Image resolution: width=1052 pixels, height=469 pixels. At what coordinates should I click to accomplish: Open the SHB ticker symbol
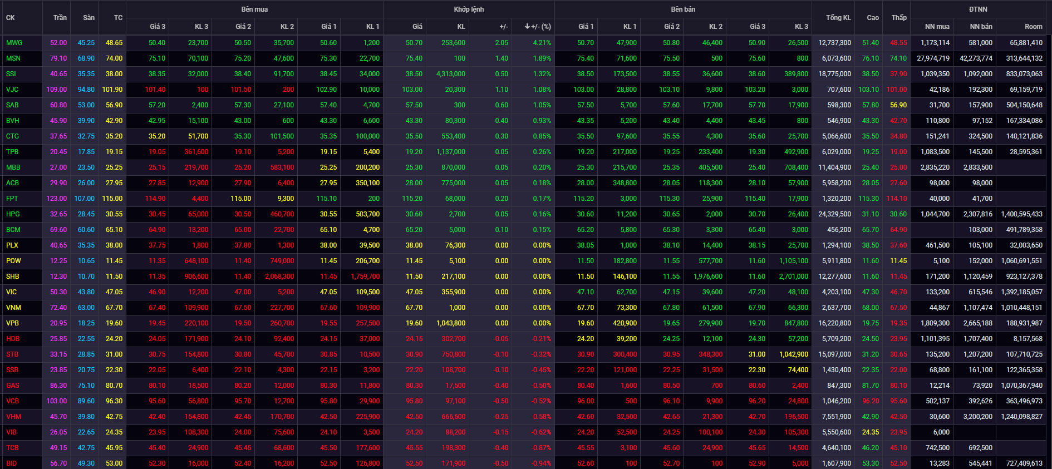pyautogui.click(x=13, y=277)
